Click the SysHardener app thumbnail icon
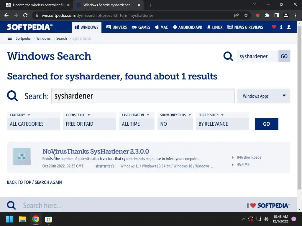 22,157
